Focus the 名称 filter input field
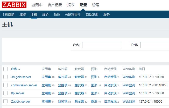This screenshot has width=169, height=108. click(102, 45)
